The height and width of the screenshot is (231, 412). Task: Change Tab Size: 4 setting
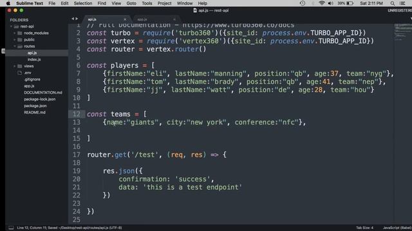(x=364, y=228)
